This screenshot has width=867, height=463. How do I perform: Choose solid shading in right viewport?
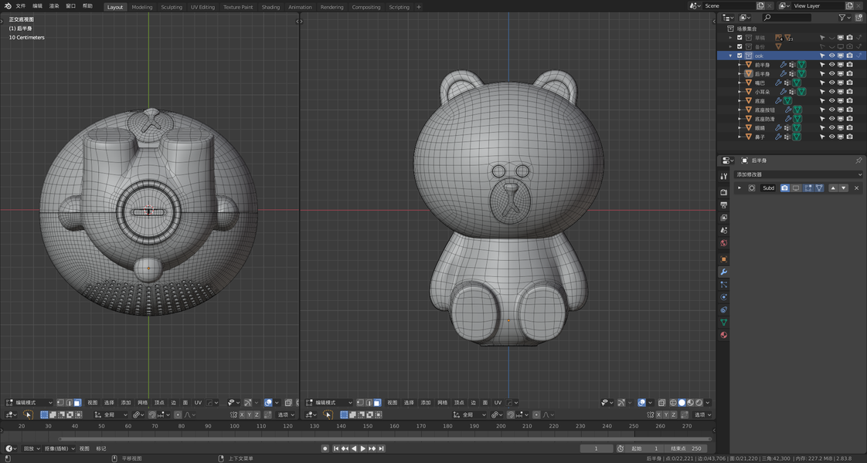click(x=682, y=403)
